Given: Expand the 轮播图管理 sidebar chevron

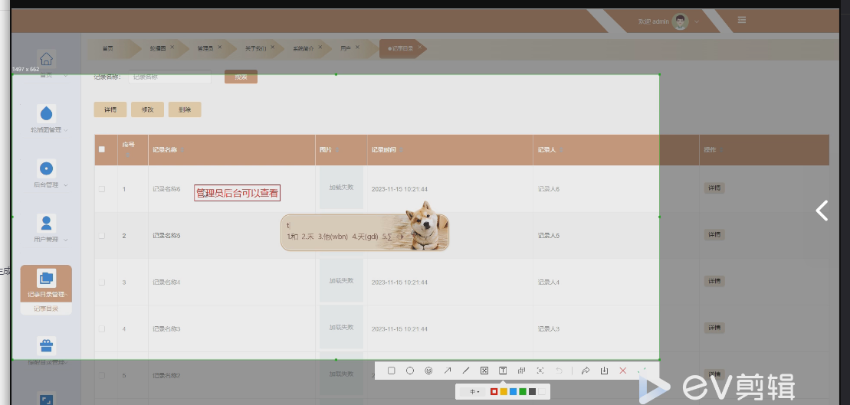Looking at the screenshot, I should (x=66, y=130).
